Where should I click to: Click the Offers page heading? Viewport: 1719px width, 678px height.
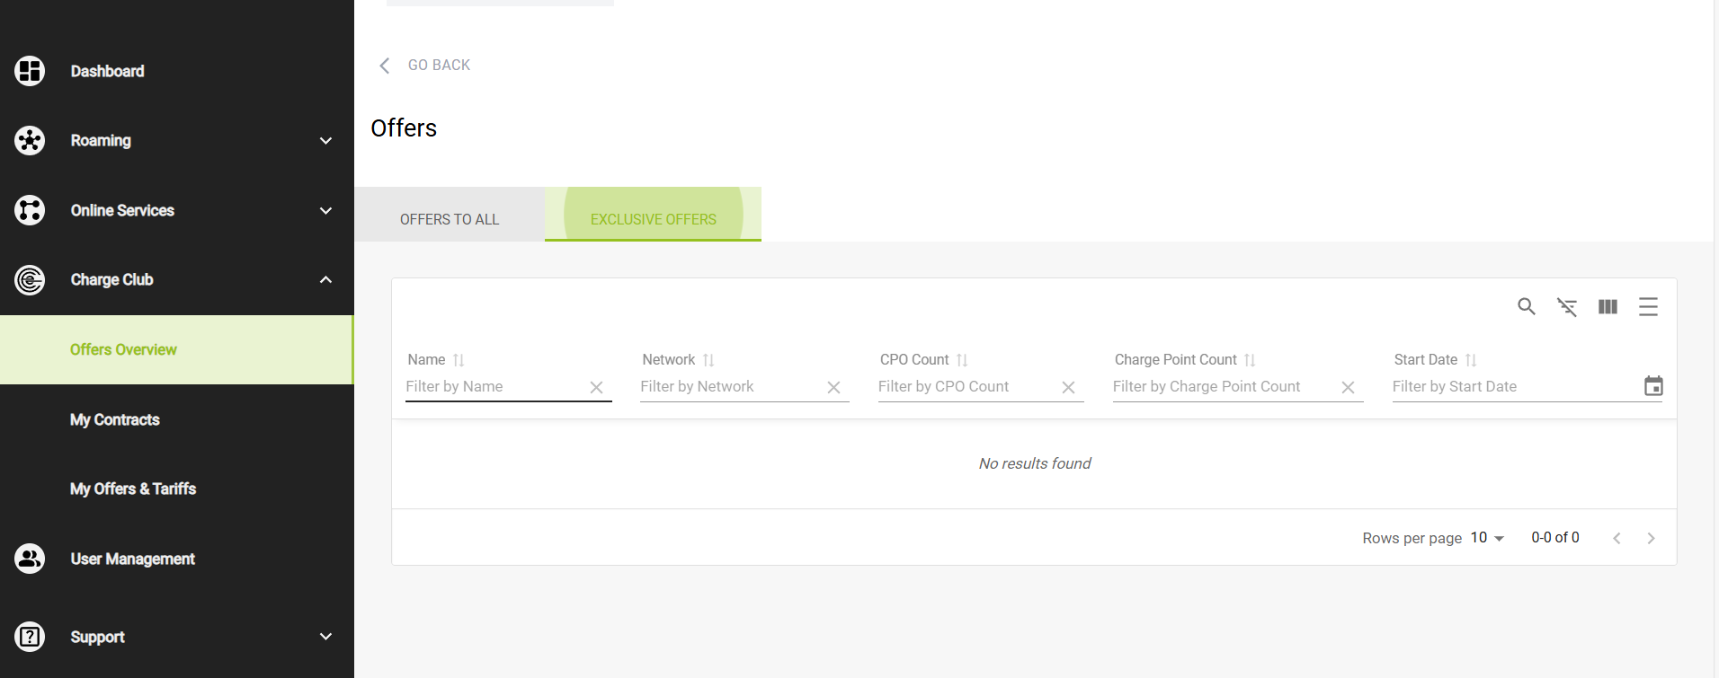coord(404,128)
